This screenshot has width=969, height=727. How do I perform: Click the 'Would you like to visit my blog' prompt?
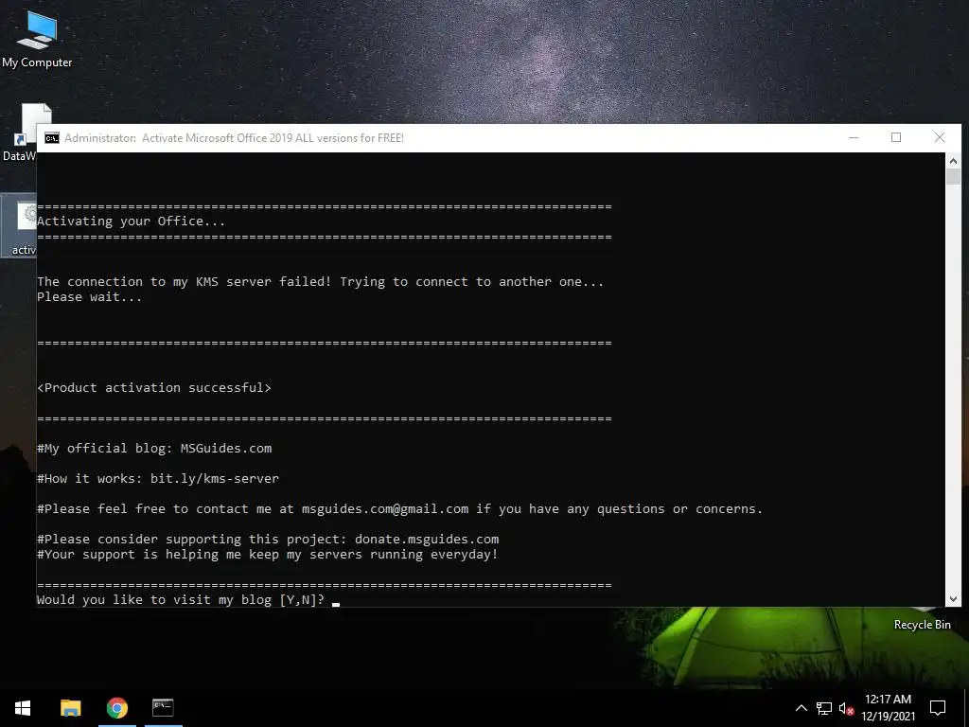click(181, 599)
